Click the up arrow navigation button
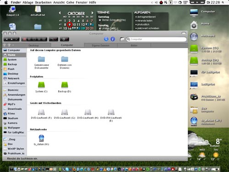229x172 pixels. point(11,39)
